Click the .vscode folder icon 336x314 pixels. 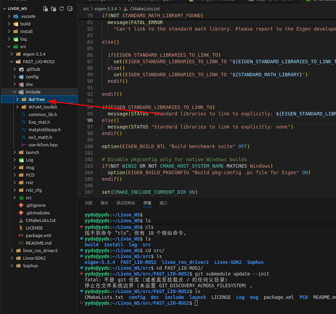pos(16,16)
